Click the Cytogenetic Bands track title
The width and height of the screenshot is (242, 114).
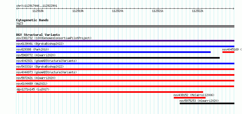click(x=32, y=20)
